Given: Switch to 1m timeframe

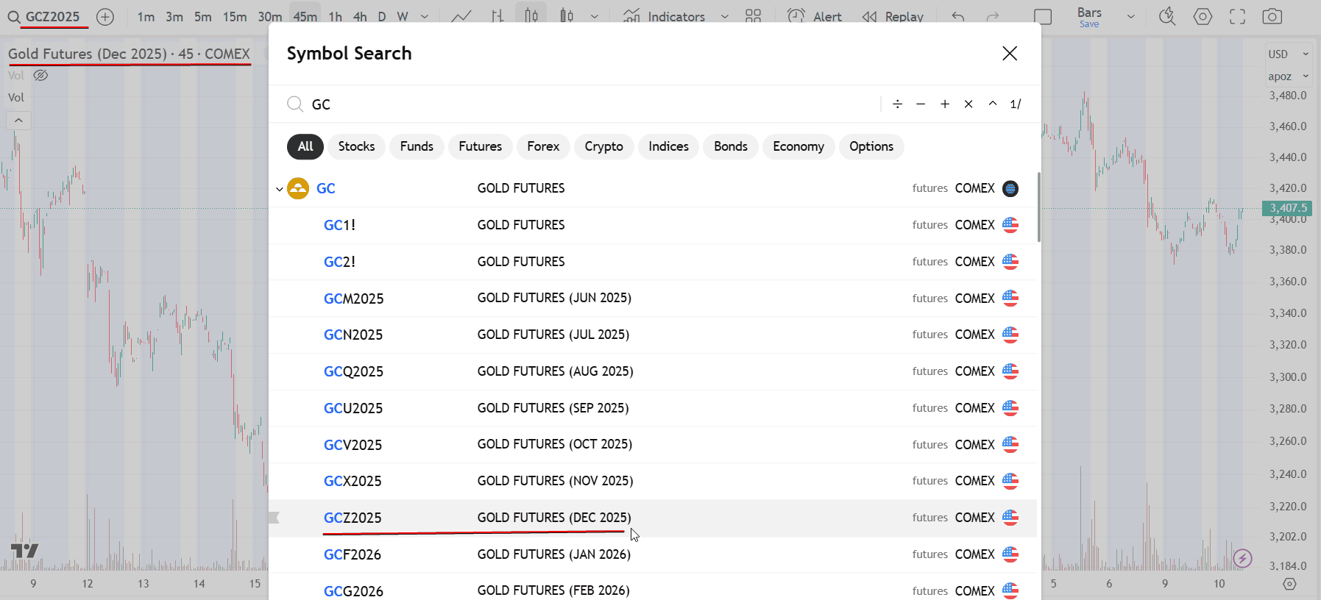Looking at the screenshot, I should (x=146, y=16).
